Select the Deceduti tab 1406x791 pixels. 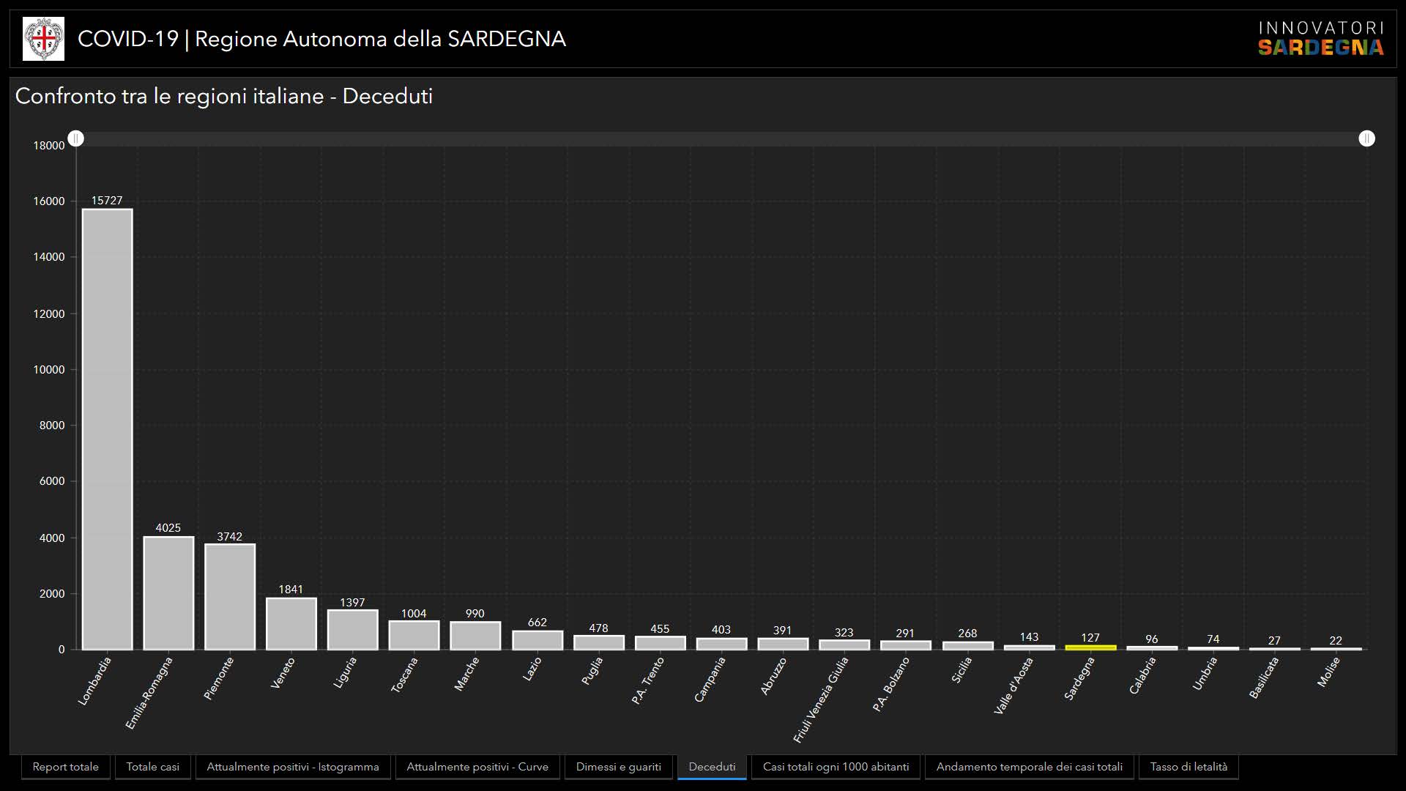pyautogui.click(x=712, y=767)
